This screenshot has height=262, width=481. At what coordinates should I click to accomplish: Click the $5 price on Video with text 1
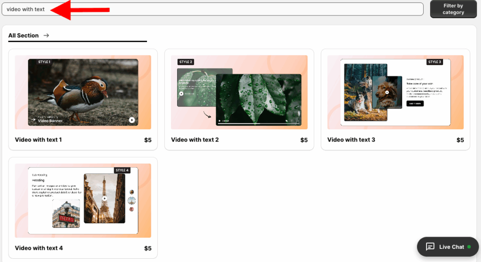coord(148,140)
